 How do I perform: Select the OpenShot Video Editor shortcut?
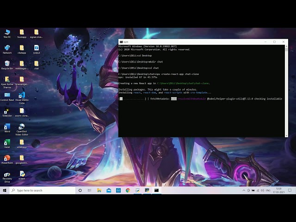[x=22, y=129]
